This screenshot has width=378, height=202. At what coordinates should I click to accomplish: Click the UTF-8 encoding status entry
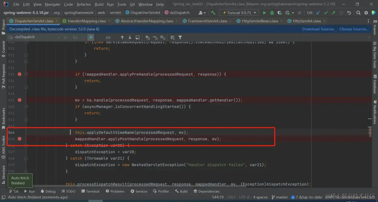coord(243,197)
